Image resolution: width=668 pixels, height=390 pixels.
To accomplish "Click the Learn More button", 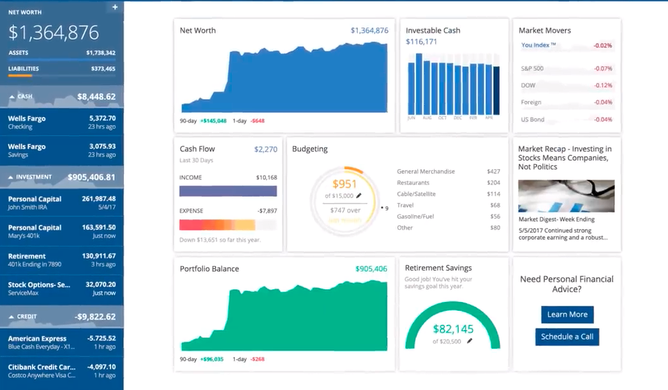I will tap(567, 315).
